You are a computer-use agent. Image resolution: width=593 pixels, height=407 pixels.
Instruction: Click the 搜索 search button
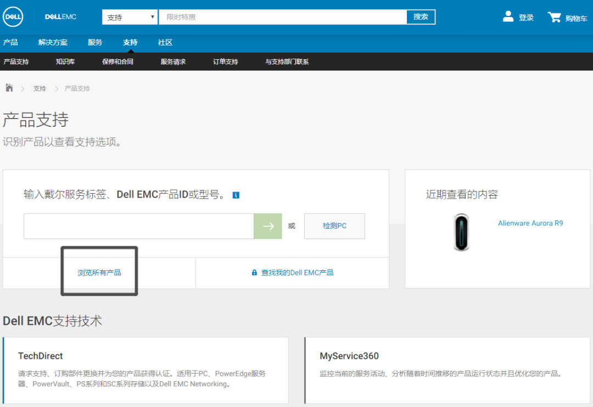(x=421, y=17)
